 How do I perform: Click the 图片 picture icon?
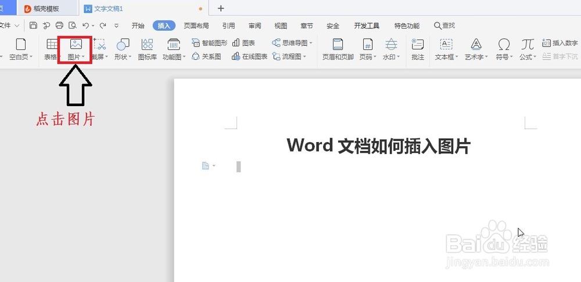pos(76,45)
